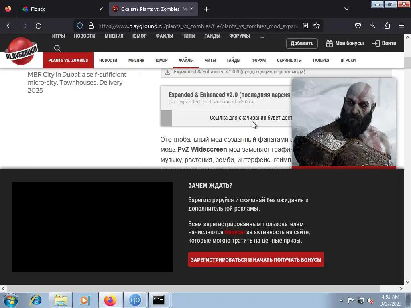411x308 pixels.
Task: Click the muted volume tray icon
Action: pos(370,301)
